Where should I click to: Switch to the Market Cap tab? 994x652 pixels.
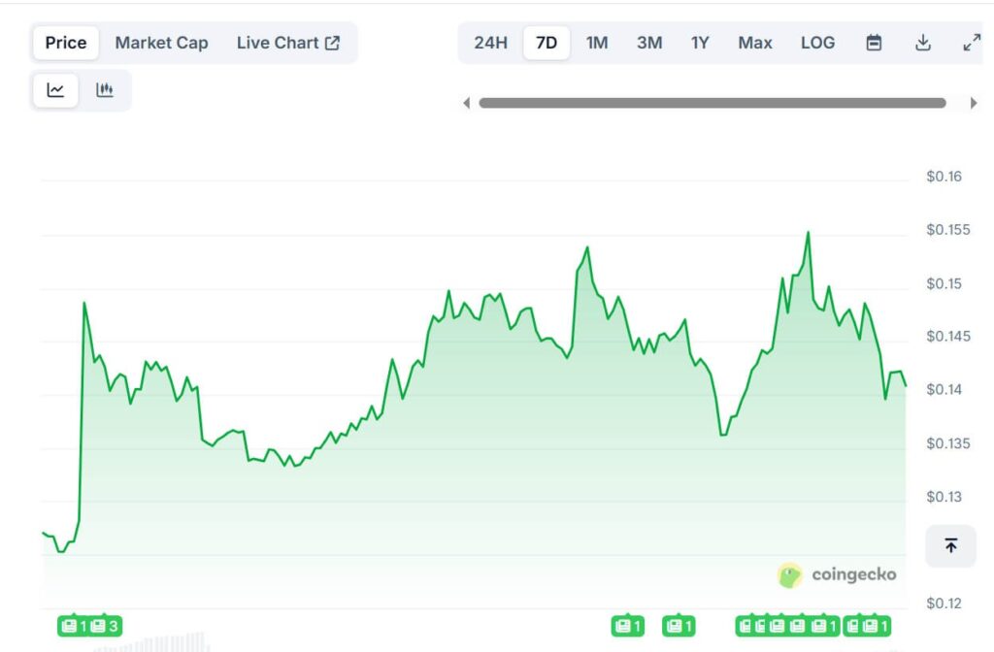(161, 43)
